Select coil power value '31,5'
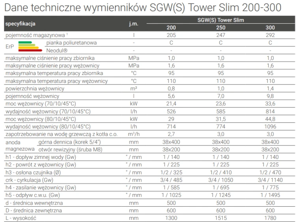Viewport: 296px width, 222px height. click(221, 119)
